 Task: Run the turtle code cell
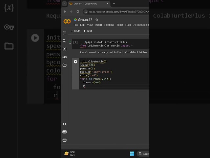click(x=75, y=62)
